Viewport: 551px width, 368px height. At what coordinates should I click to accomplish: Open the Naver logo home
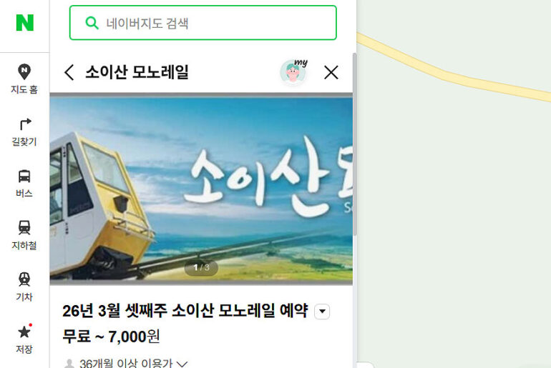pos(24,23)
